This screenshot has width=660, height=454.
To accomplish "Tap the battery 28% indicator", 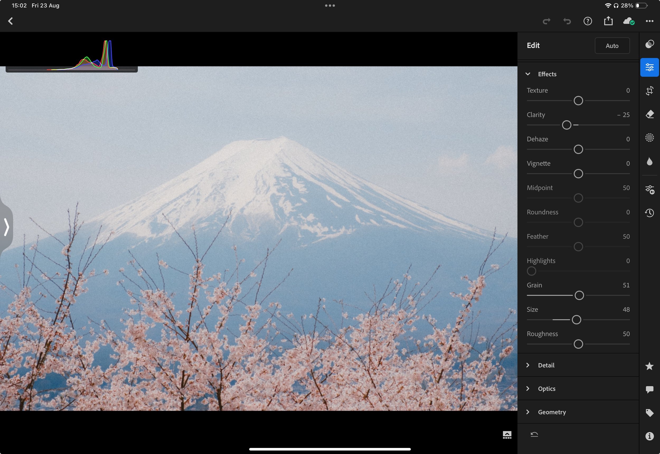I will tap(634, 5).
